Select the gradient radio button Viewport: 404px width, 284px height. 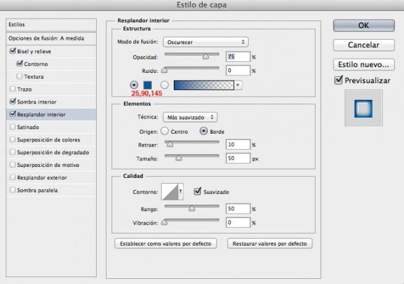coord(164,85)
